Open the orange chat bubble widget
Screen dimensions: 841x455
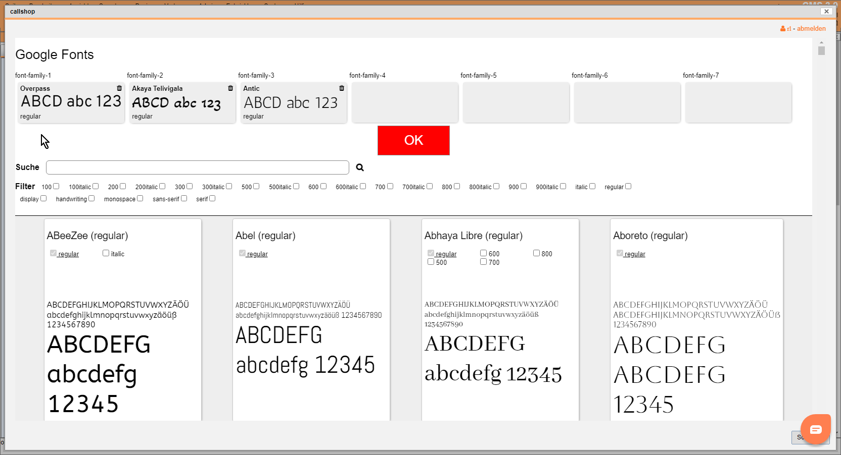click(816, 429)
